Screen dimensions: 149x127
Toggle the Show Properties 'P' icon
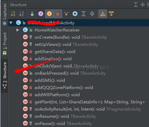(41, 14)
